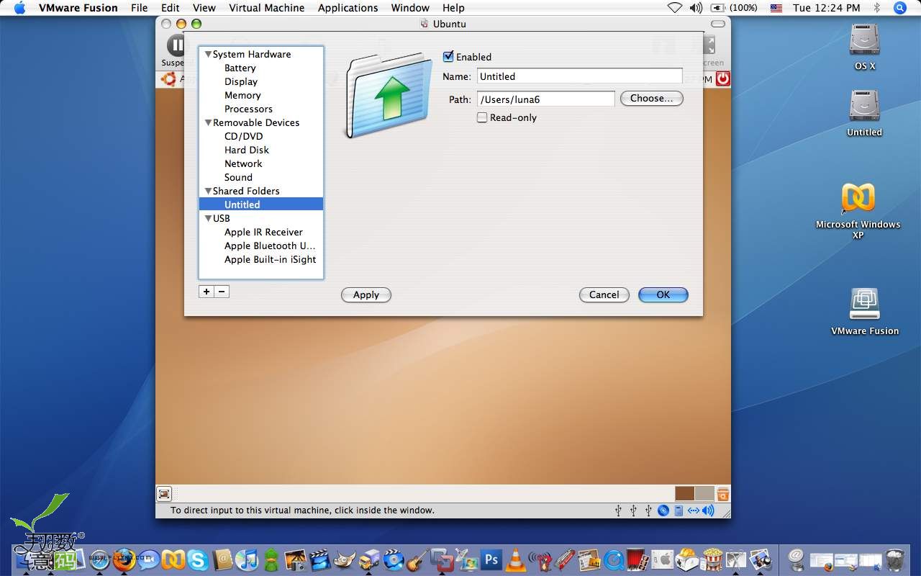This screenshot has width=921, height=576.
Task: Open Spotlight search in menu bar
Action: [x=899, y=8]
